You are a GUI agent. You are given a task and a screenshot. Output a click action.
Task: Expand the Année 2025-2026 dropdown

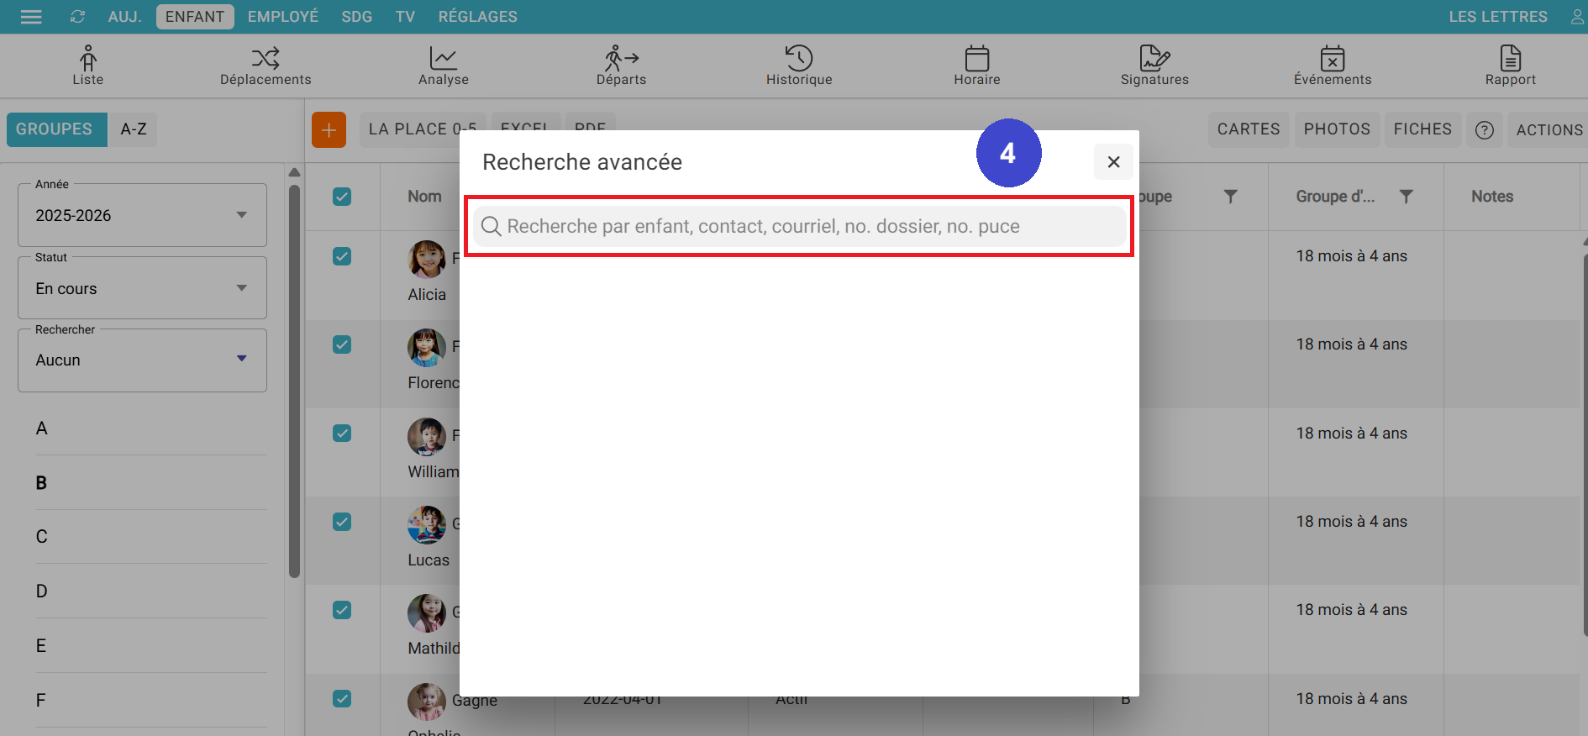click(x=142, y=216)
